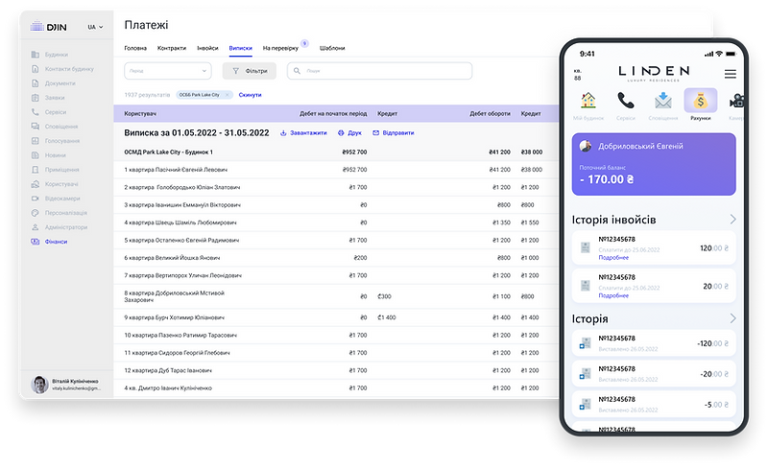Select row 1 квартира Пасічний Євгеній Левович
The image size is (768, 468).
(336, 170)
